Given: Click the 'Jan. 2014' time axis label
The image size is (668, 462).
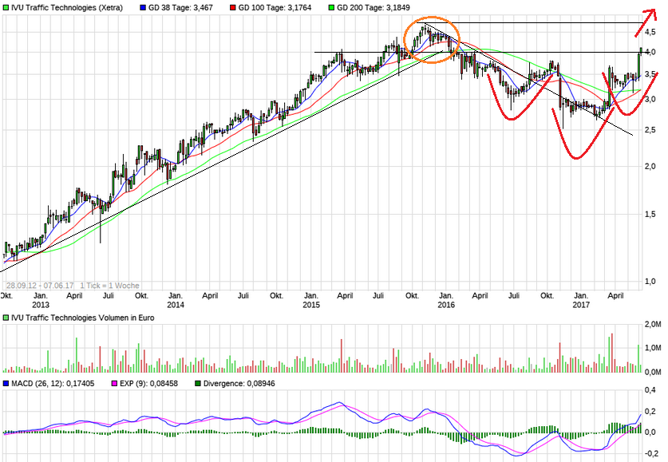Looking at the screenshot, I should pos(176,300).
